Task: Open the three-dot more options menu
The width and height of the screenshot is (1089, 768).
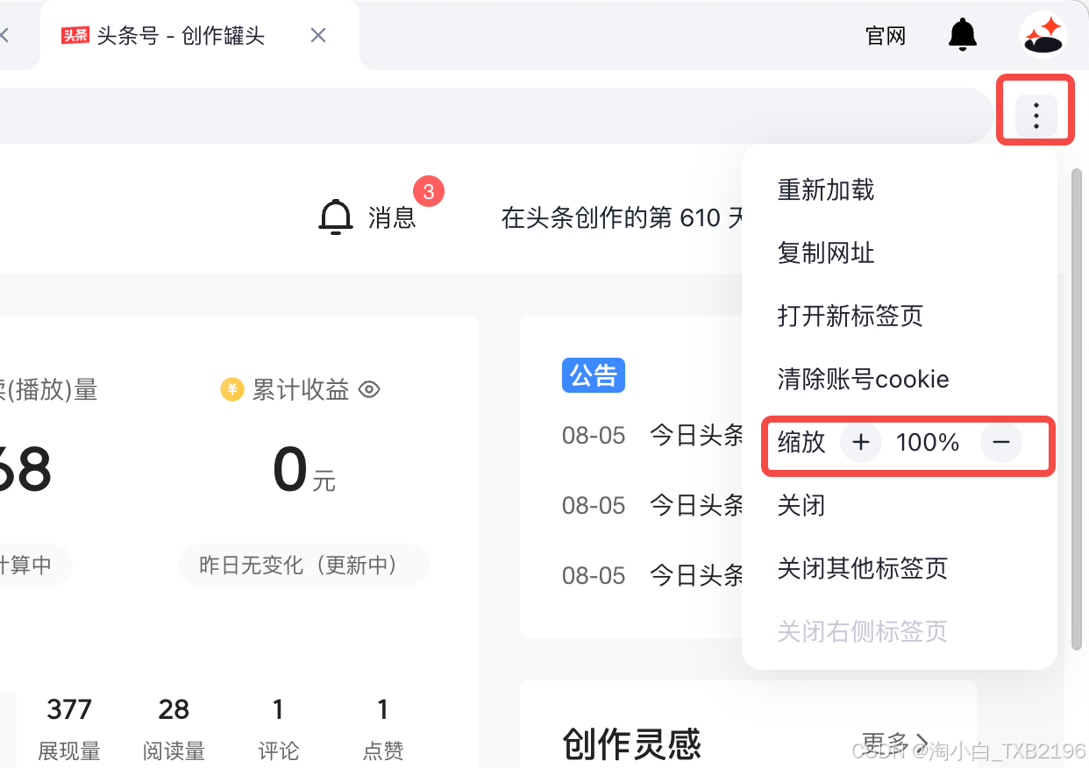Action: (x=1036, y=115)
